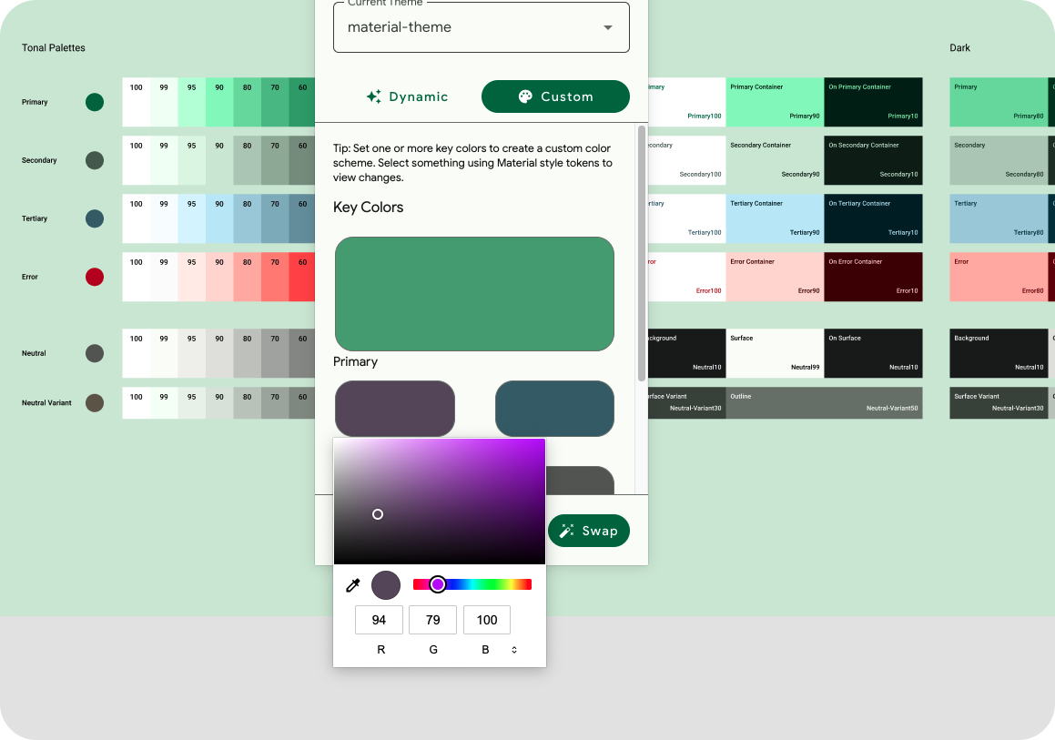This screenshot has width=1055, height=740.
Task: Select the purple secondary key color swatch
Action: pos(395,409)
